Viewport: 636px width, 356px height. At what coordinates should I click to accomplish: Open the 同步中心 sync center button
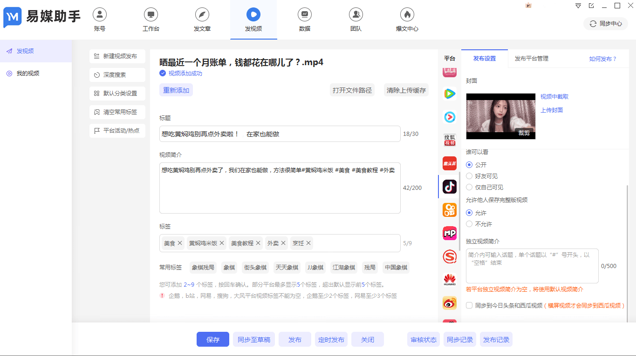pyautogui.click(x=605, y=23)
